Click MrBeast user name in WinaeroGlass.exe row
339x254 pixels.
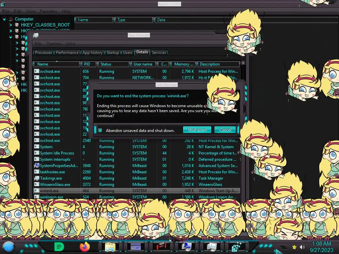(x=139, y=185)
